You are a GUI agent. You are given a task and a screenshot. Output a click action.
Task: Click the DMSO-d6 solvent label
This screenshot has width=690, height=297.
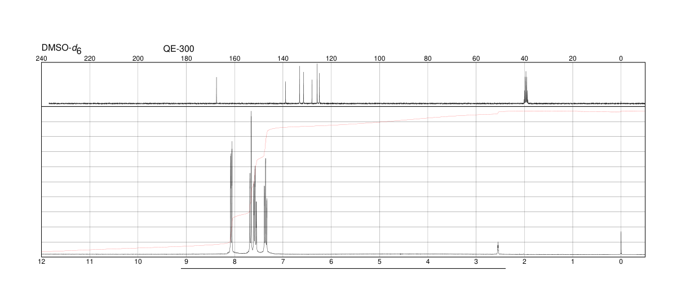tap(61, 49)
